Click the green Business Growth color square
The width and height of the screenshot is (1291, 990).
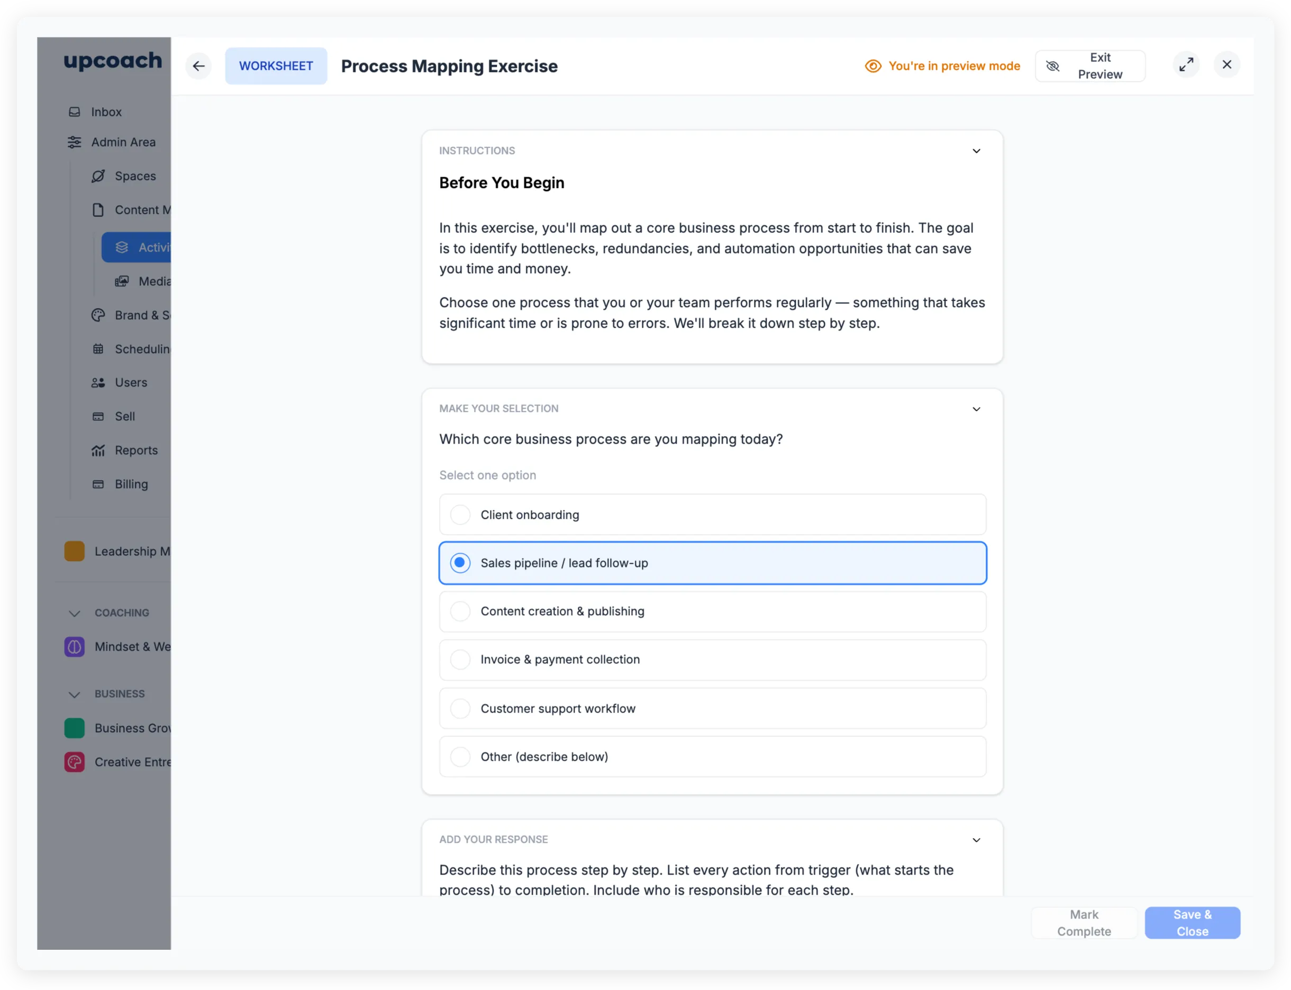click(74, 728)
